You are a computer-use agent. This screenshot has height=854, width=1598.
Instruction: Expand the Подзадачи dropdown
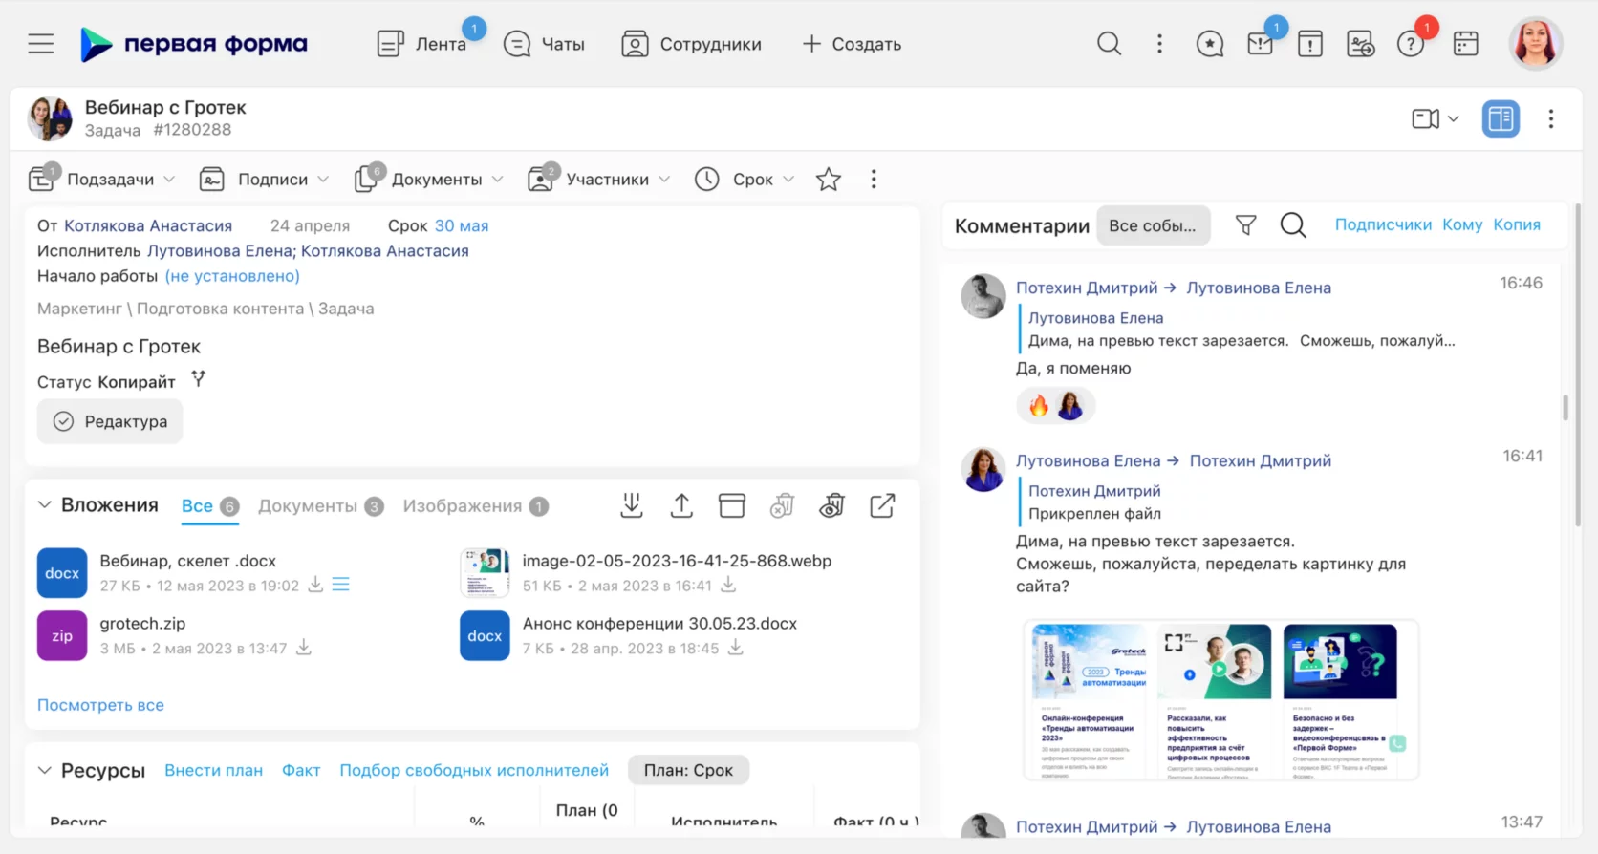click(103, 180)
